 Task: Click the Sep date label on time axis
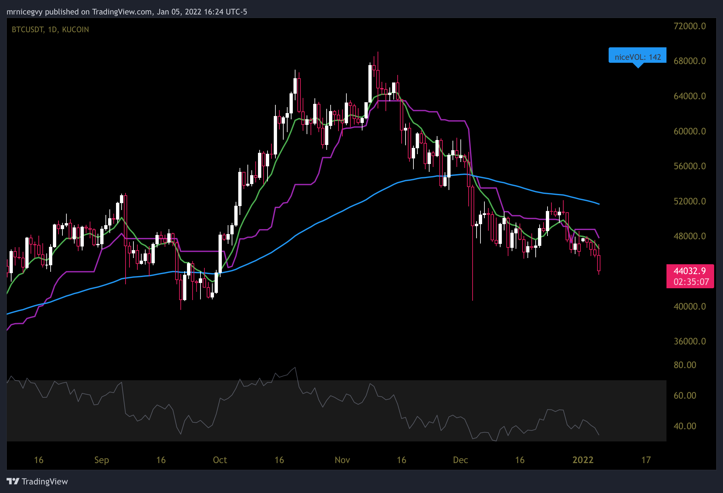click(102, 460)
